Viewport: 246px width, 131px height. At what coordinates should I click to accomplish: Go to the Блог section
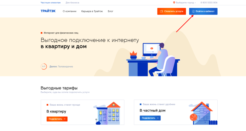click(110, 11)
